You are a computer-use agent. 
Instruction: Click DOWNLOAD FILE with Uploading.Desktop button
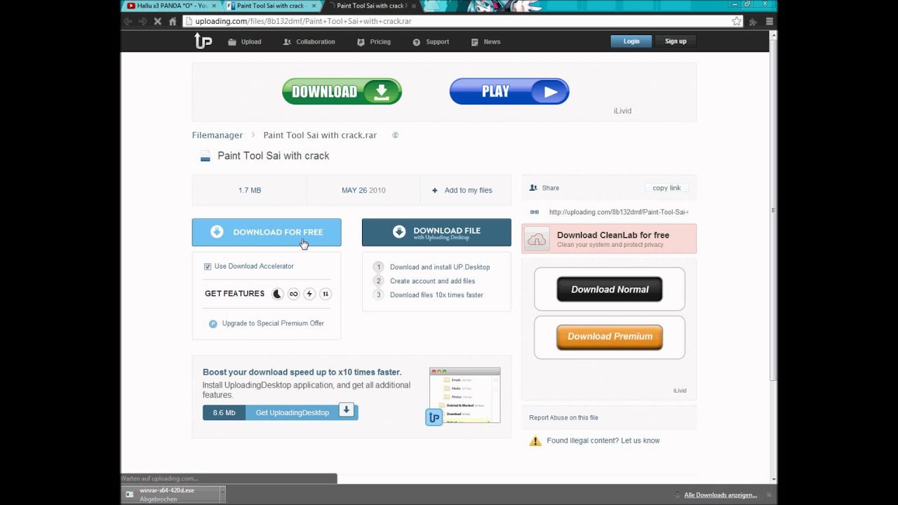click(x=436, y=232)
